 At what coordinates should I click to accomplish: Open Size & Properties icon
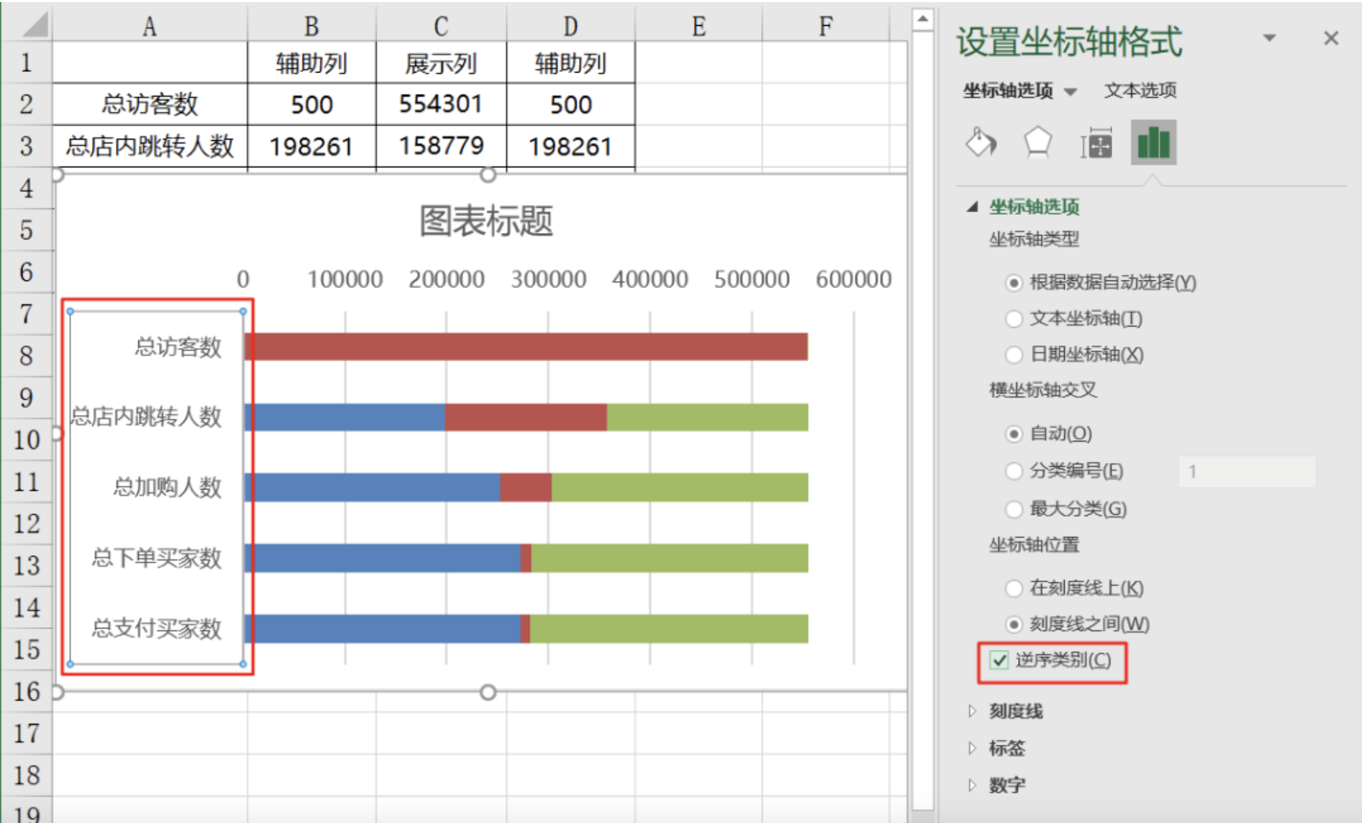coord(1096,144)
